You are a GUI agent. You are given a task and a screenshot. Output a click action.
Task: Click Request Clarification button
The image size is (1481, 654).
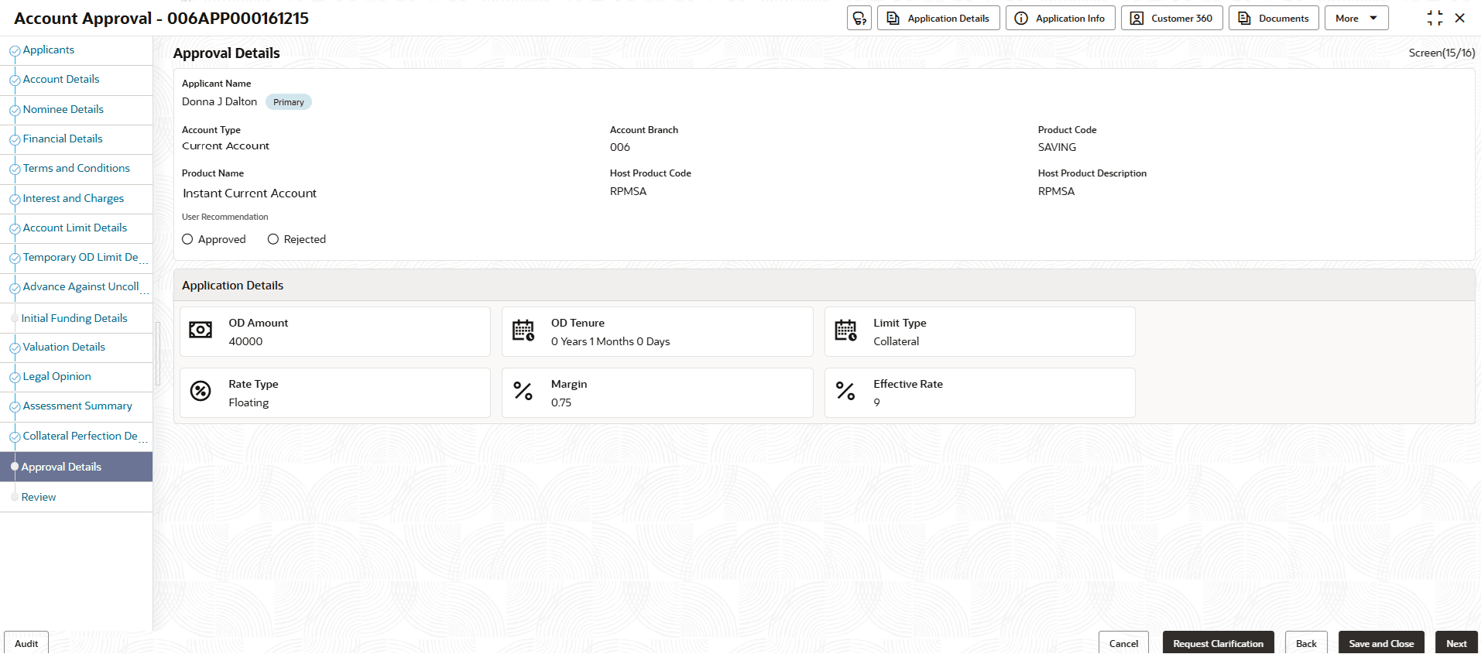tap(1218, 643)
